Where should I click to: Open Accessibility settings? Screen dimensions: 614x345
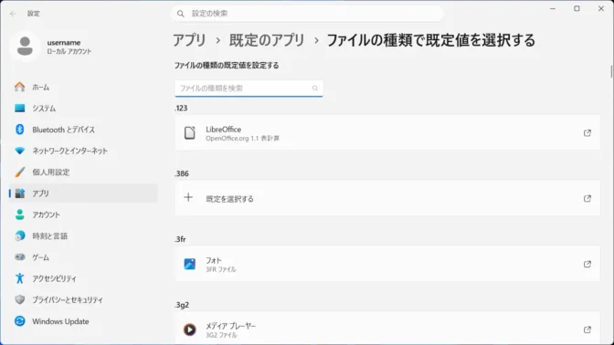[83, 278]
